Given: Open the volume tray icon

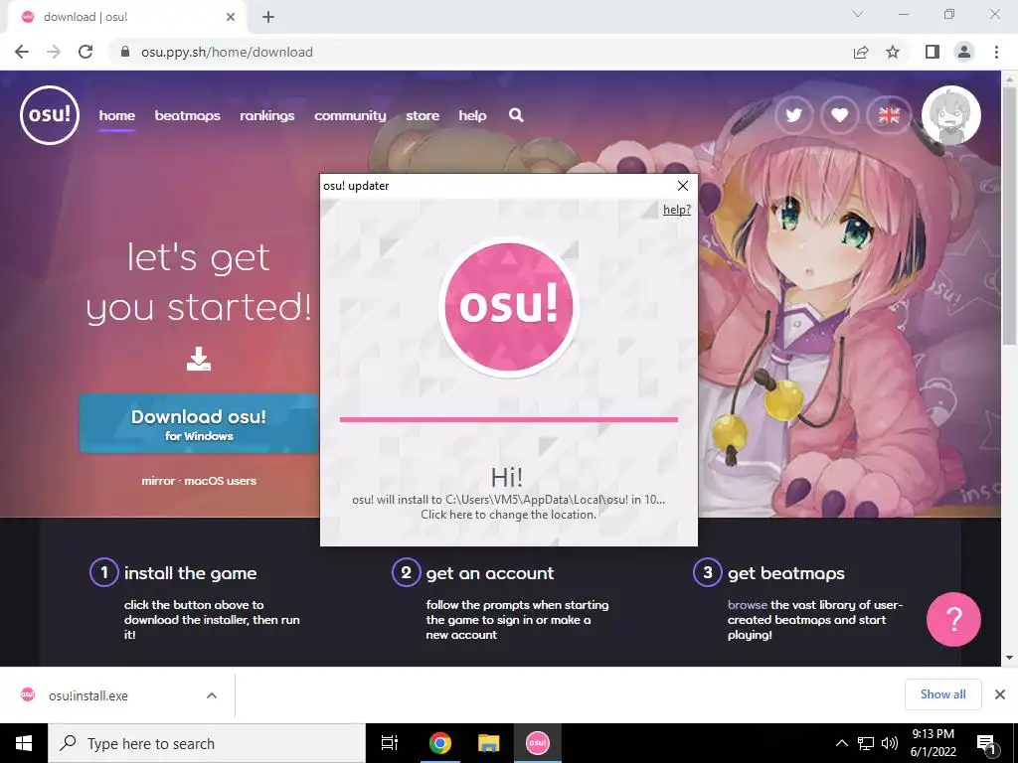Looking at the screenshot, I should tap(890, 743).
